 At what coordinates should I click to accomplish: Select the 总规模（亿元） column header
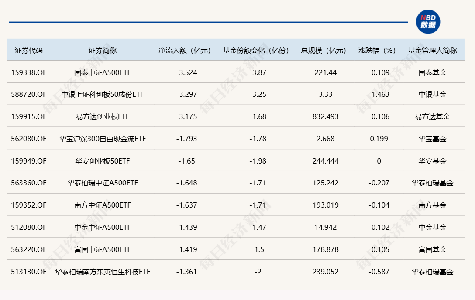pyautogui.click(x=324, y=50)
